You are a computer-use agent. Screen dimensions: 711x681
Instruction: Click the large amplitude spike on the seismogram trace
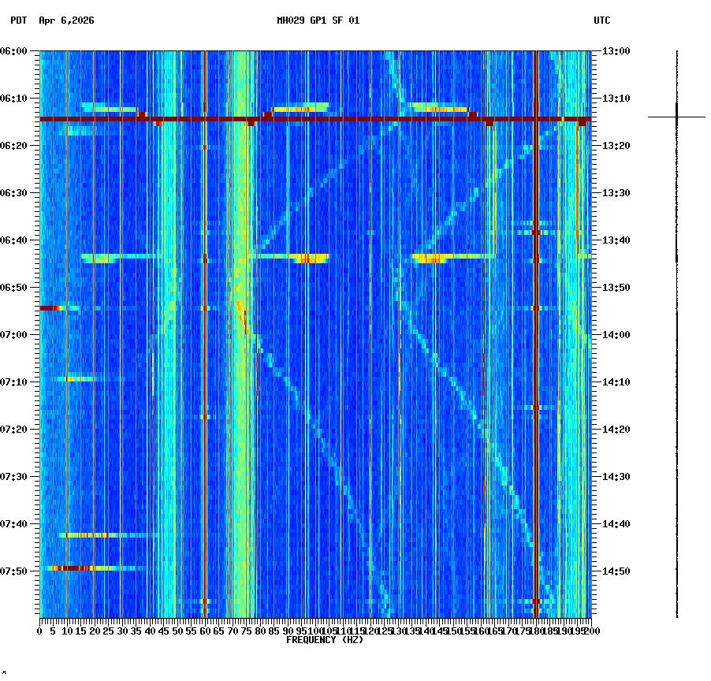pos(678,116)
